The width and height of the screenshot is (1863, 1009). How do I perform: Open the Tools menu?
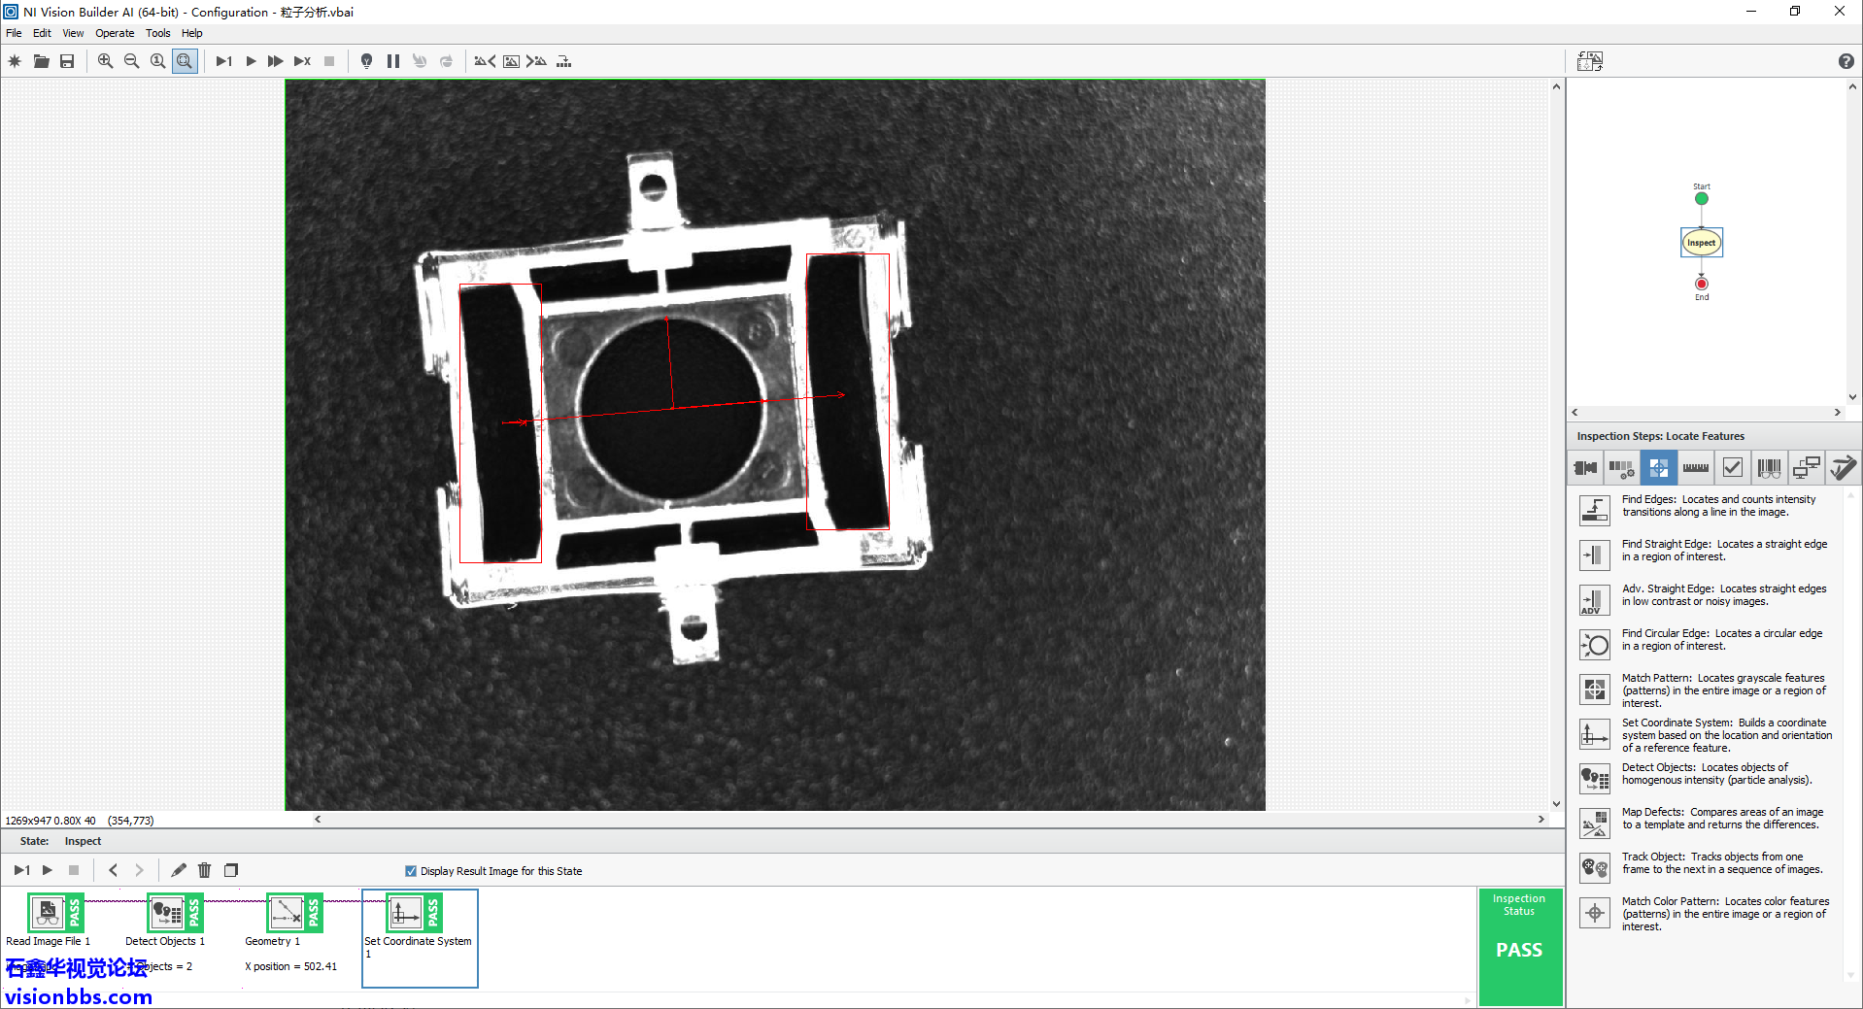(157, 33)
